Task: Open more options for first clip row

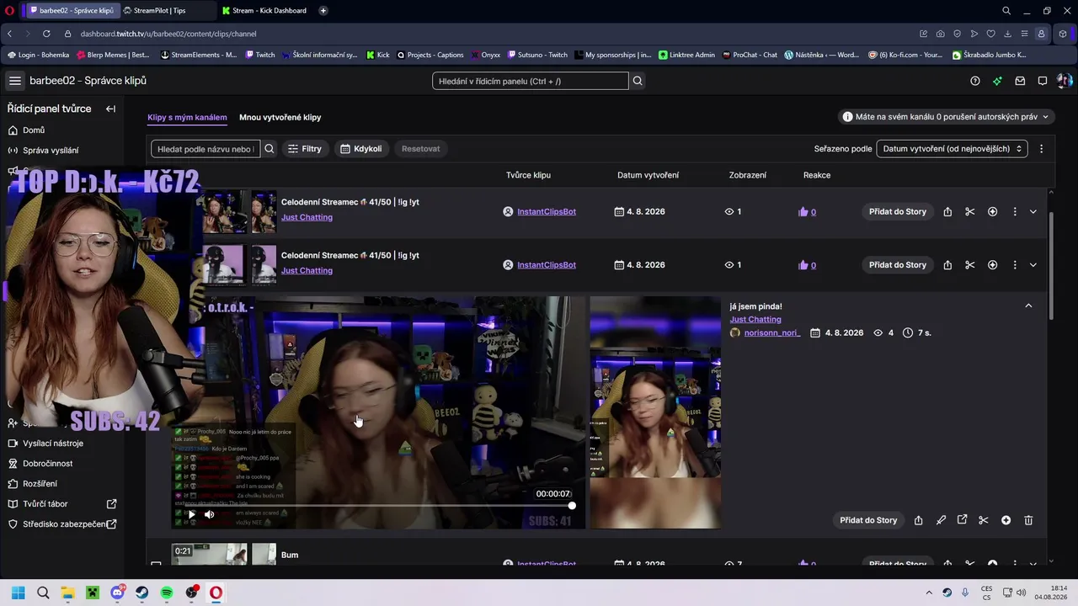Action: point(1014,212)
